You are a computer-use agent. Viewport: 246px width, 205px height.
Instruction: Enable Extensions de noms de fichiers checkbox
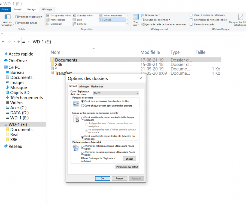pyautogui.click(x=191, y=20)
